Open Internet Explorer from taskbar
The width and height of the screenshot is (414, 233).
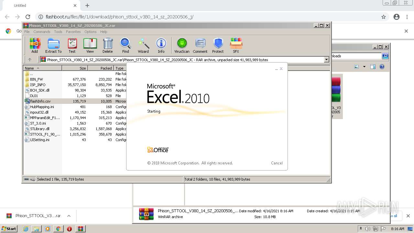pyautogui.click(x=26, y=229)
